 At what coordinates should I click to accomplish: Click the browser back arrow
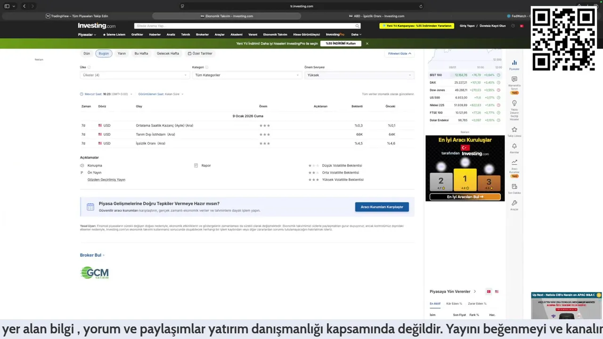point(24,6)
